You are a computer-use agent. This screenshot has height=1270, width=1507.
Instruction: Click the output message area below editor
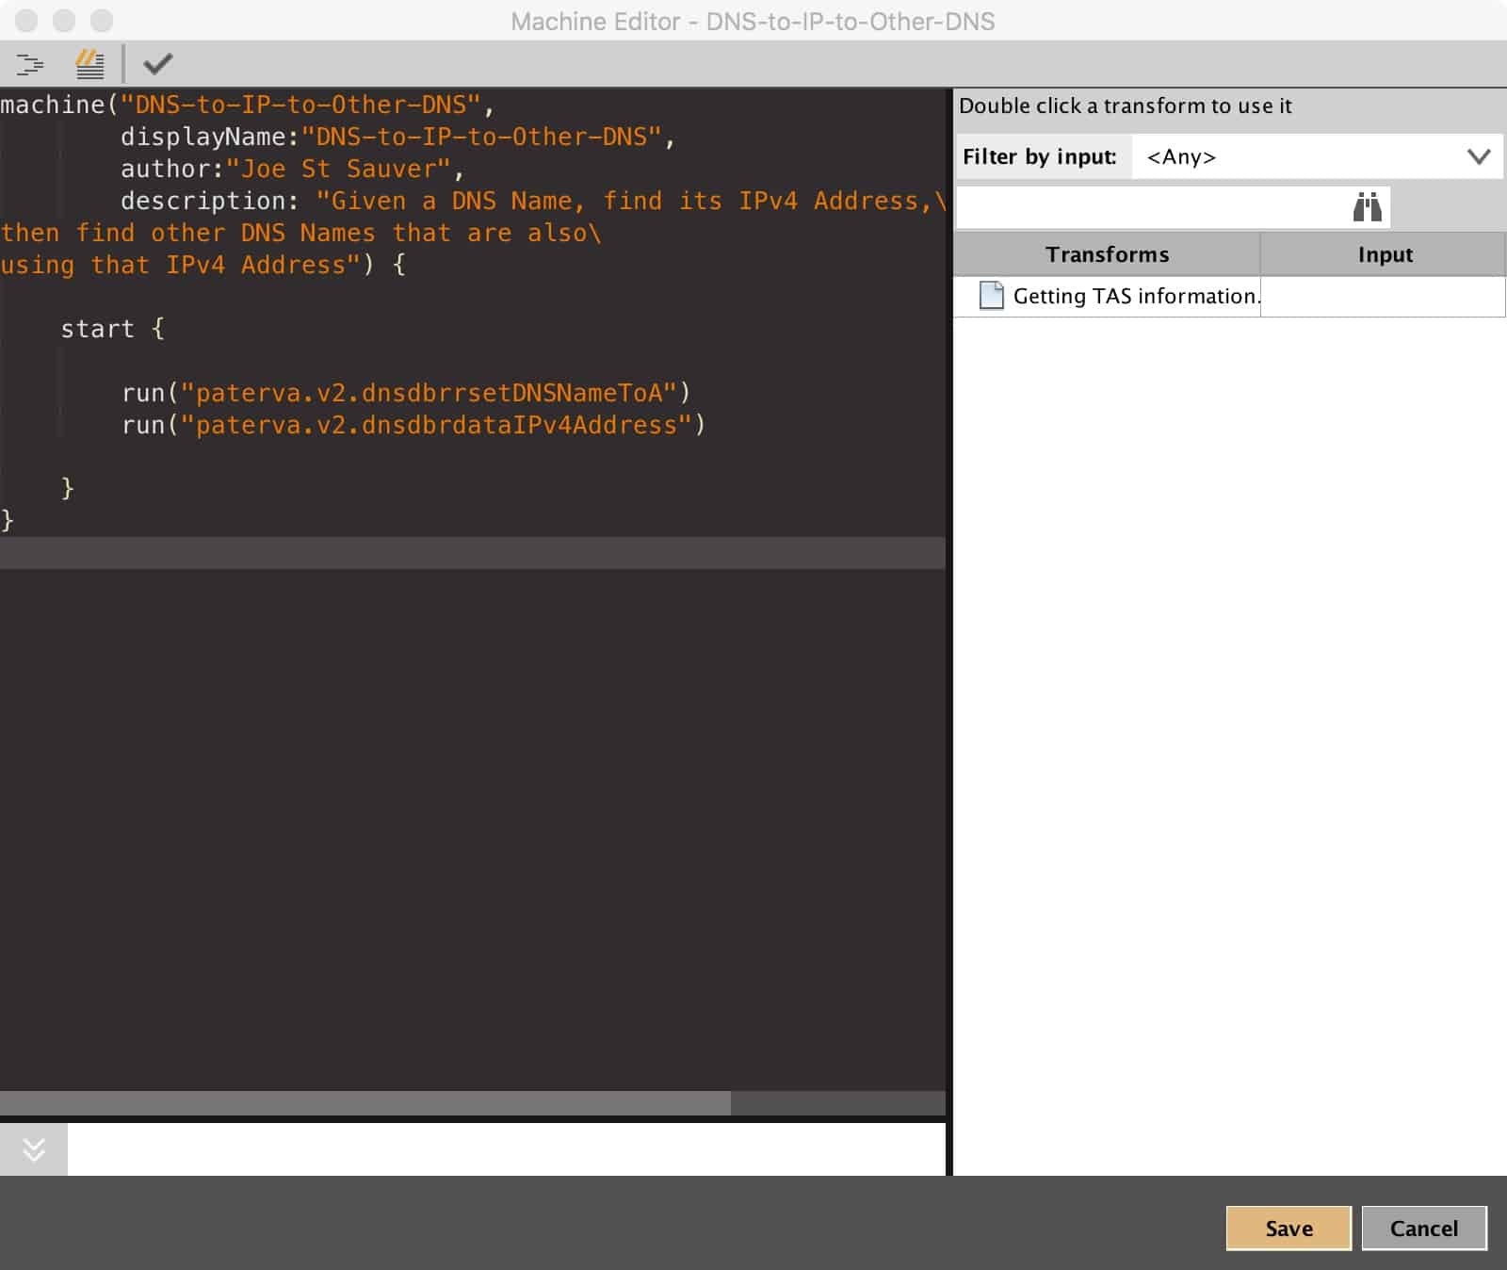click(x=506, y=1149)
